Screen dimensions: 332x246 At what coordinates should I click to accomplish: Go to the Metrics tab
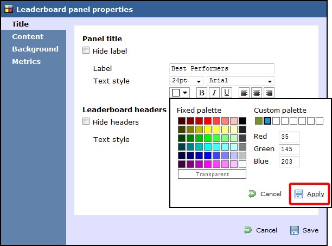click(x=27, y=62)
